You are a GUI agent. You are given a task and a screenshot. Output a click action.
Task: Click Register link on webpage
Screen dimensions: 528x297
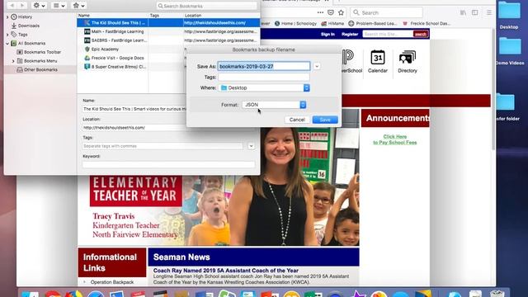(350, 34)
